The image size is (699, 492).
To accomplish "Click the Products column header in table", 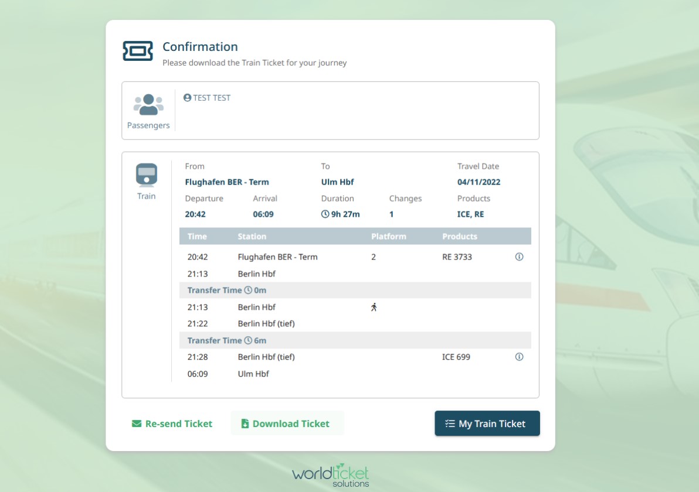I will [460, 237].
